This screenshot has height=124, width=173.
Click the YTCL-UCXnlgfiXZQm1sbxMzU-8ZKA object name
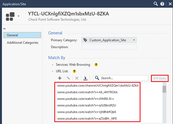click(x=68, y=14)
